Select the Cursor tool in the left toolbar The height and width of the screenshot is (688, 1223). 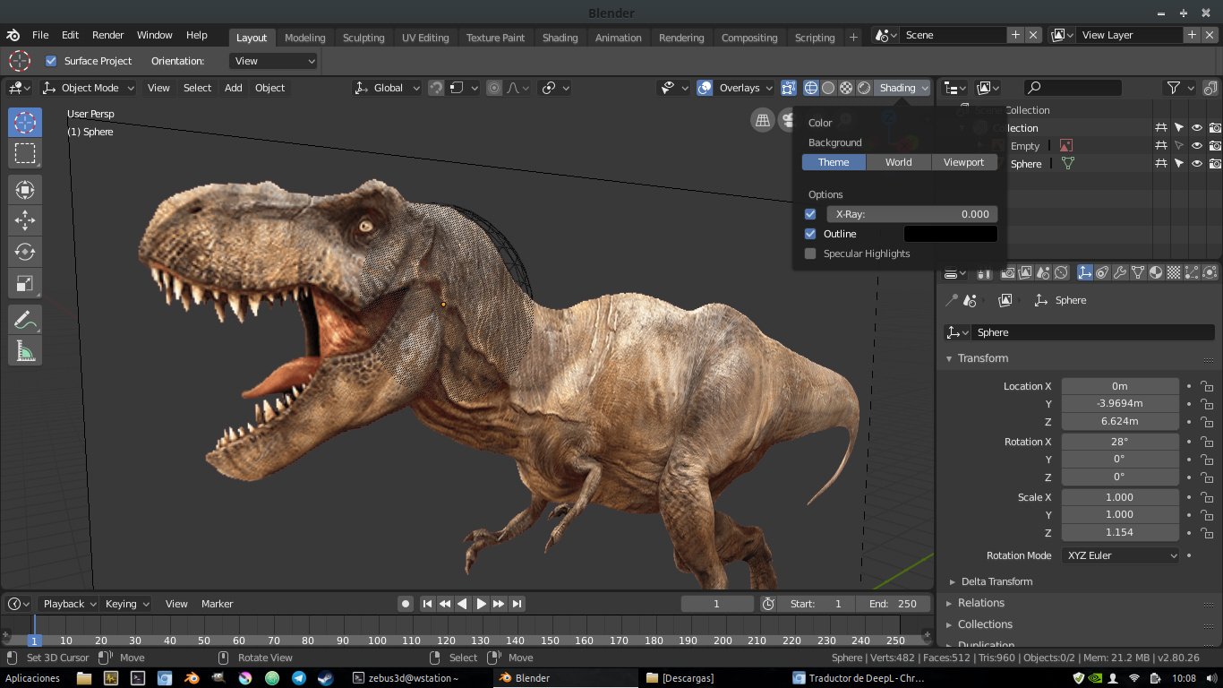[25, 123]
